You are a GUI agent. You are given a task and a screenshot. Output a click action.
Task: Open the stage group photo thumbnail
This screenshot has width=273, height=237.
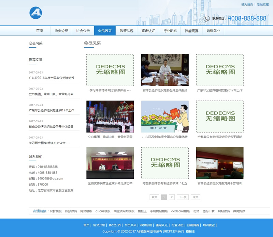pyautogui.click(x=110, y=116)
